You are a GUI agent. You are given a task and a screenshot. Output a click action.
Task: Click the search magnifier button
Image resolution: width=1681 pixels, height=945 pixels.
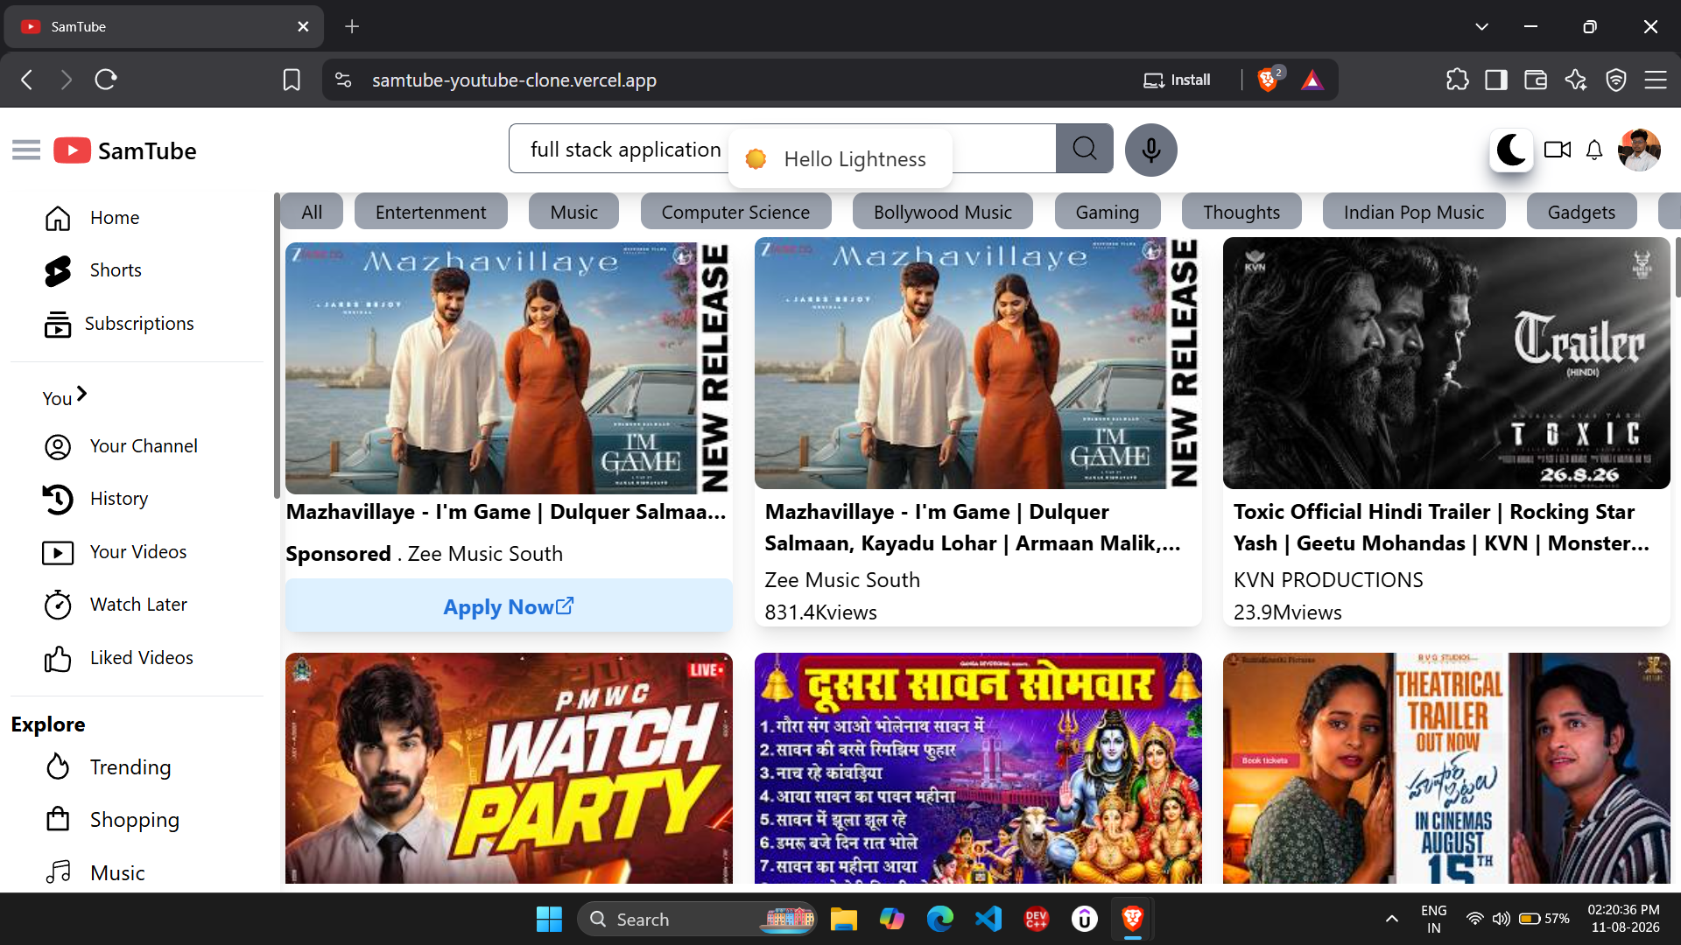pos(1084,149)
